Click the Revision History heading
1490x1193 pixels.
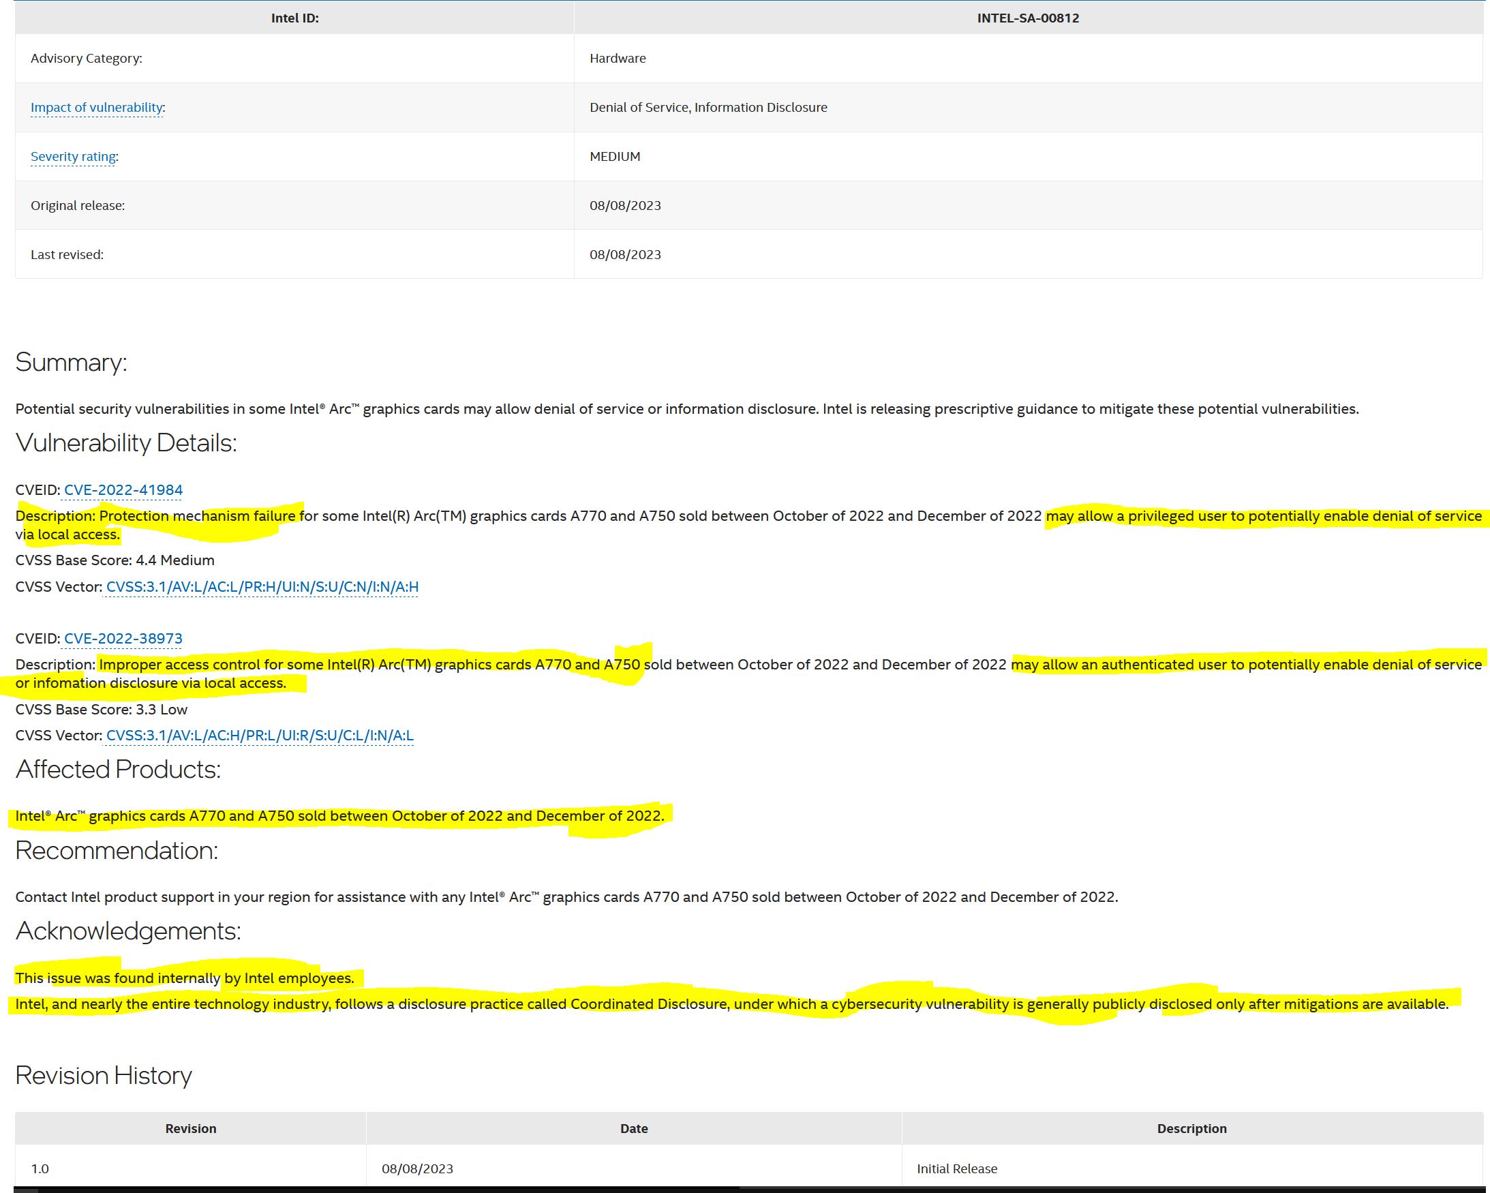pos(104,1076)
